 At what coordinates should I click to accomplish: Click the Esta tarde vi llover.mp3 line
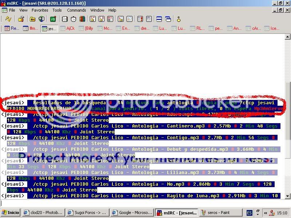(x=139, y=164)
